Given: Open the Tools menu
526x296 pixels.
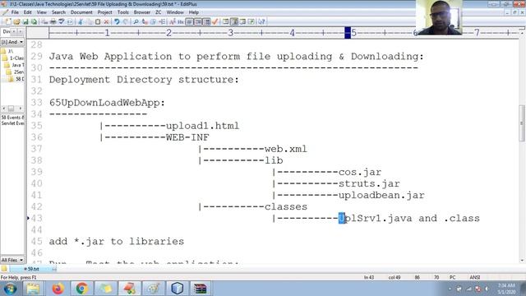Looking at the screenshot, I should click(122, 12).
